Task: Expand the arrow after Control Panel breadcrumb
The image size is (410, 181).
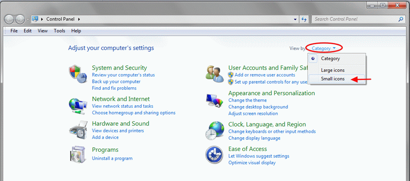Action: (79, 19)
